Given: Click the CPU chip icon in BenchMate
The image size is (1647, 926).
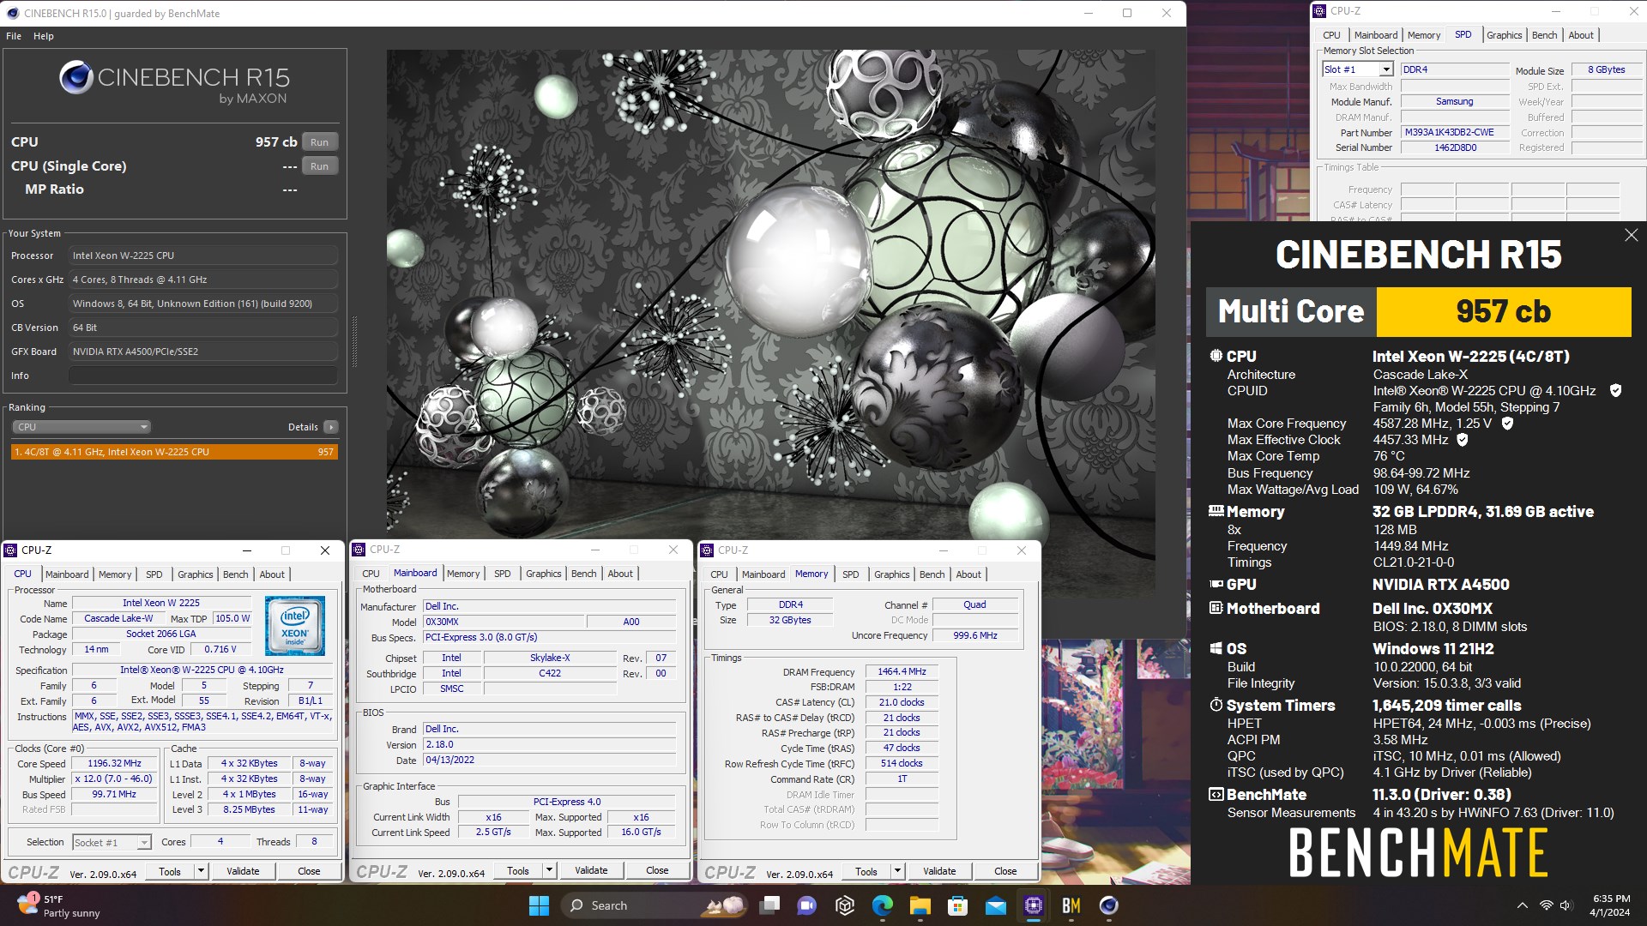Looking at the screenshot, I should pyautogui.click(x=1216, y=356).
